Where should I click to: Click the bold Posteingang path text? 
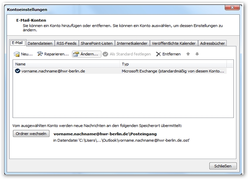[x=105, y=134]
